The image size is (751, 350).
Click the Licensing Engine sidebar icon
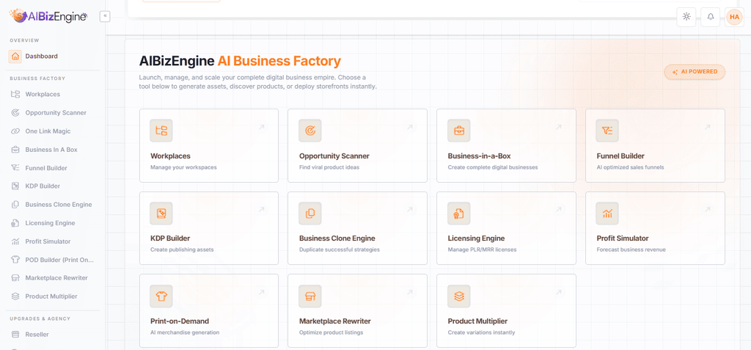[x=15, y=223]
